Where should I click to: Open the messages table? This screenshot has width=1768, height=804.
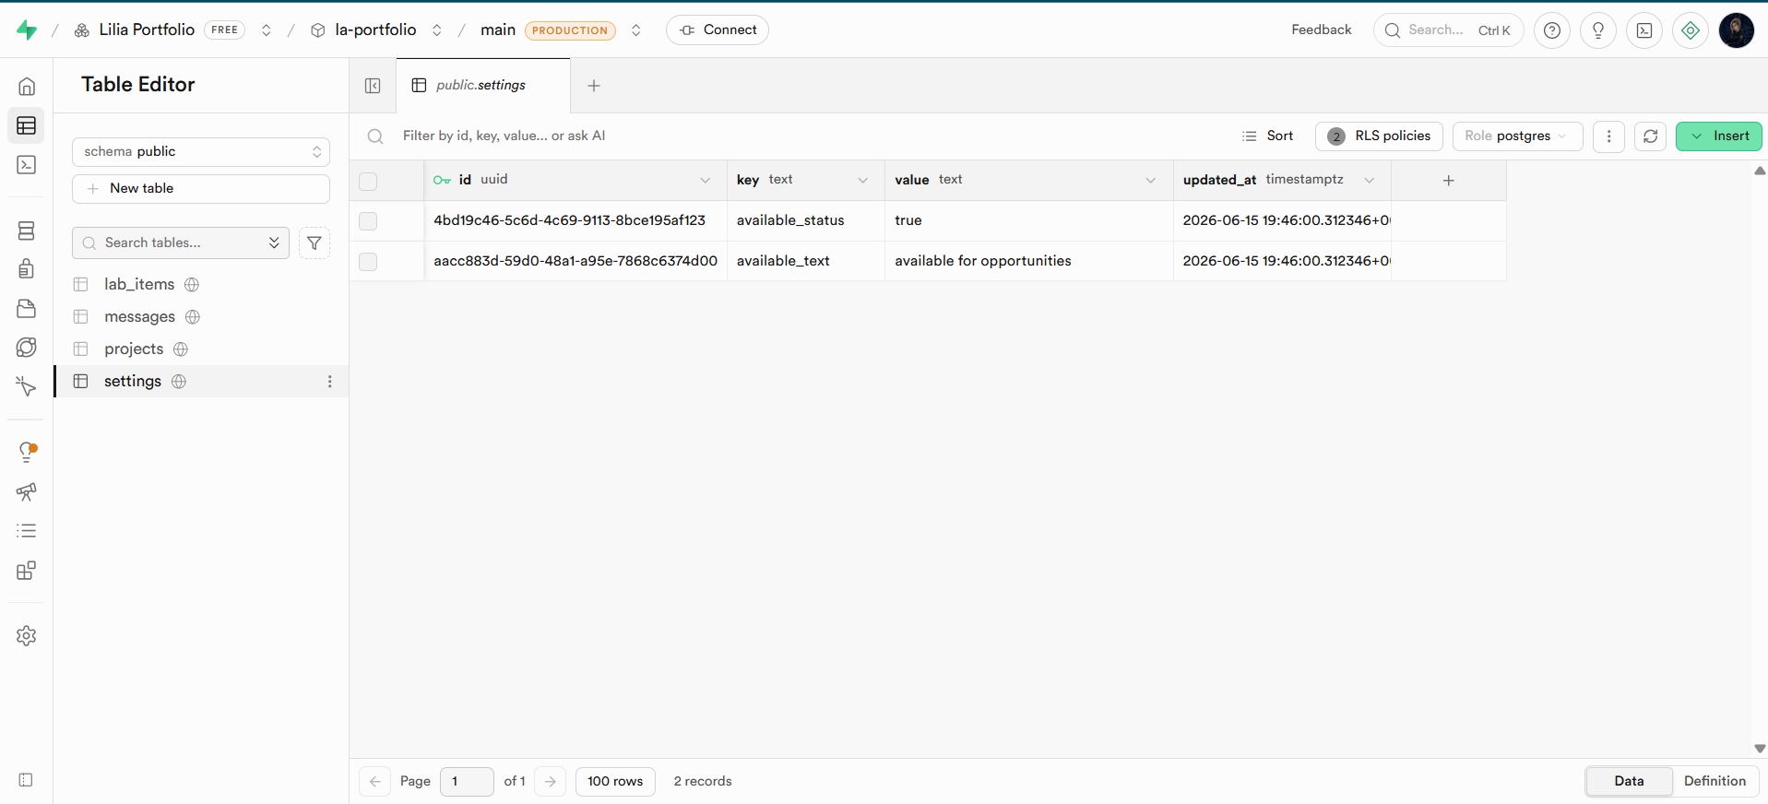pyautogui.click(x=139, y=317)
